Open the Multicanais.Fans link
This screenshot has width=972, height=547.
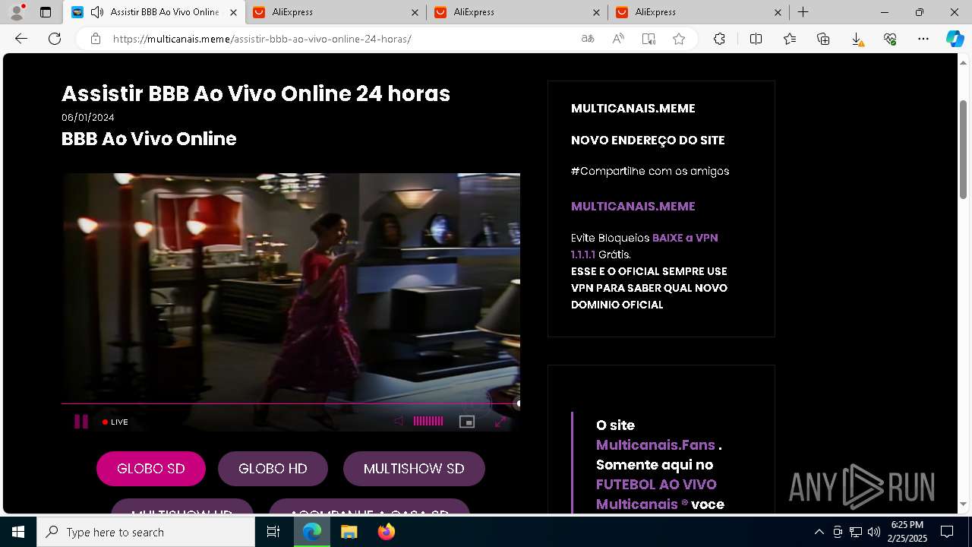click(655, 445)
